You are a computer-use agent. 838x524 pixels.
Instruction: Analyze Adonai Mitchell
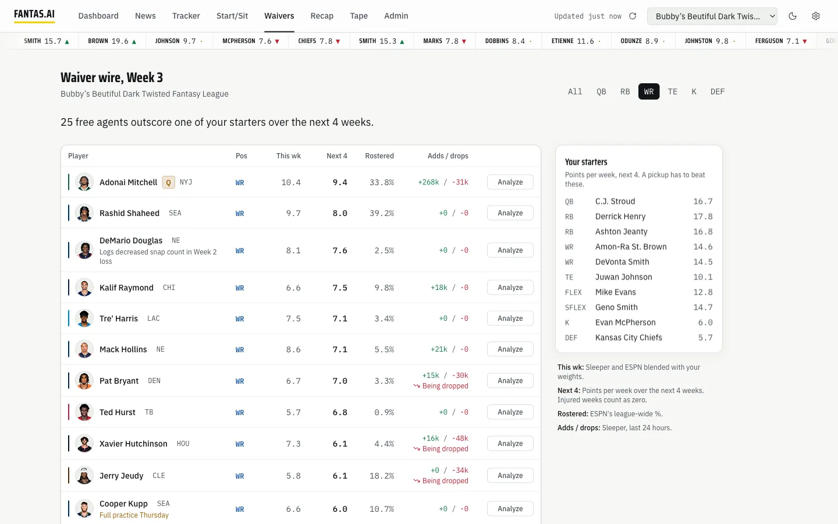coord(510,182)
